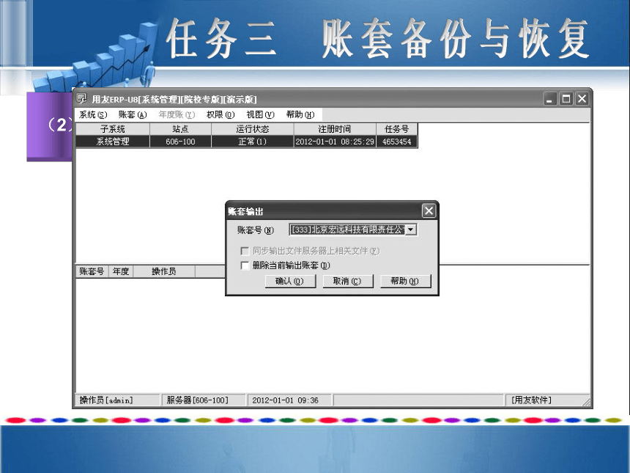
Task: Open the 帮助(H) menu
Action: [x=300, y=114]
